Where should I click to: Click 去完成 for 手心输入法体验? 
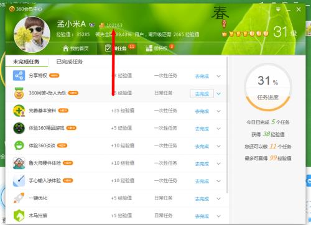click(x=202, y=181)
